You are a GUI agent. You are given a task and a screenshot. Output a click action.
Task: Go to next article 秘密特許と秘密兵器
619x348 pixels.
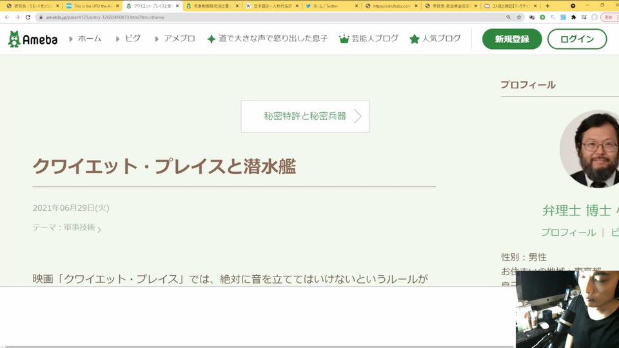coord(305,117)
